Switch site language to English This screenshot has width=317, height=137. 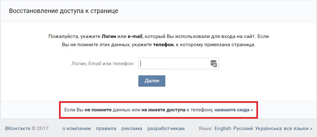pos(223,128)
